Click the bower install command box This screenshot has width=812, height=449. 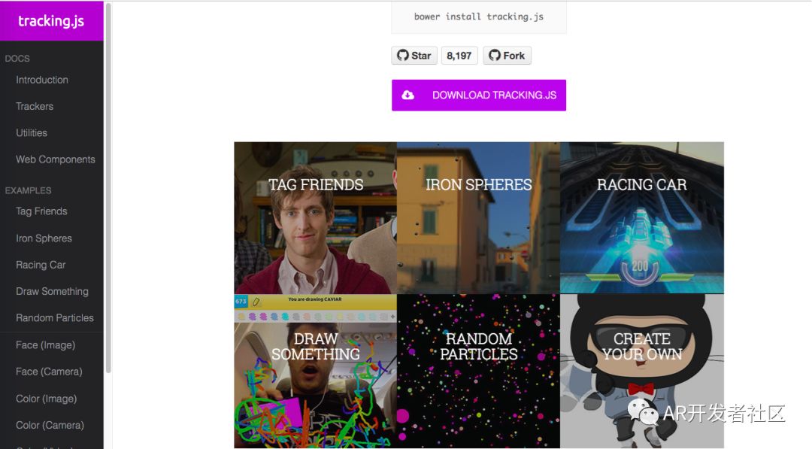[x=479, y=17]
